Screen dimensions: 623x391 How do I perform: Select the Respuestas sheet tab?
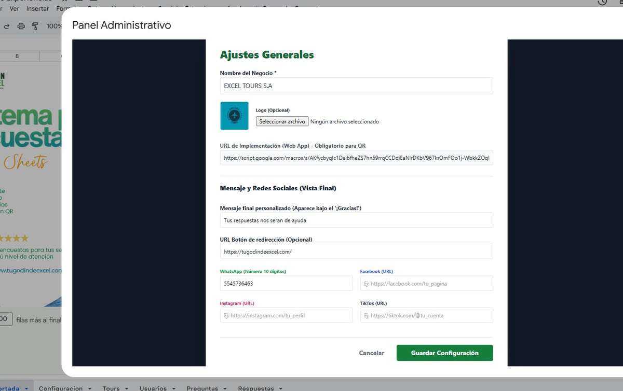pos(256,388)
